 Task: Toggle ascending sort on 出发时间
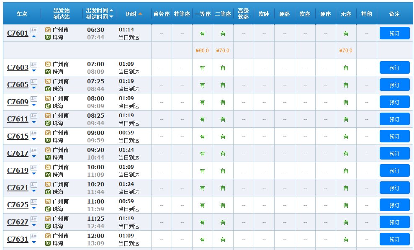[x=111, y=10]
